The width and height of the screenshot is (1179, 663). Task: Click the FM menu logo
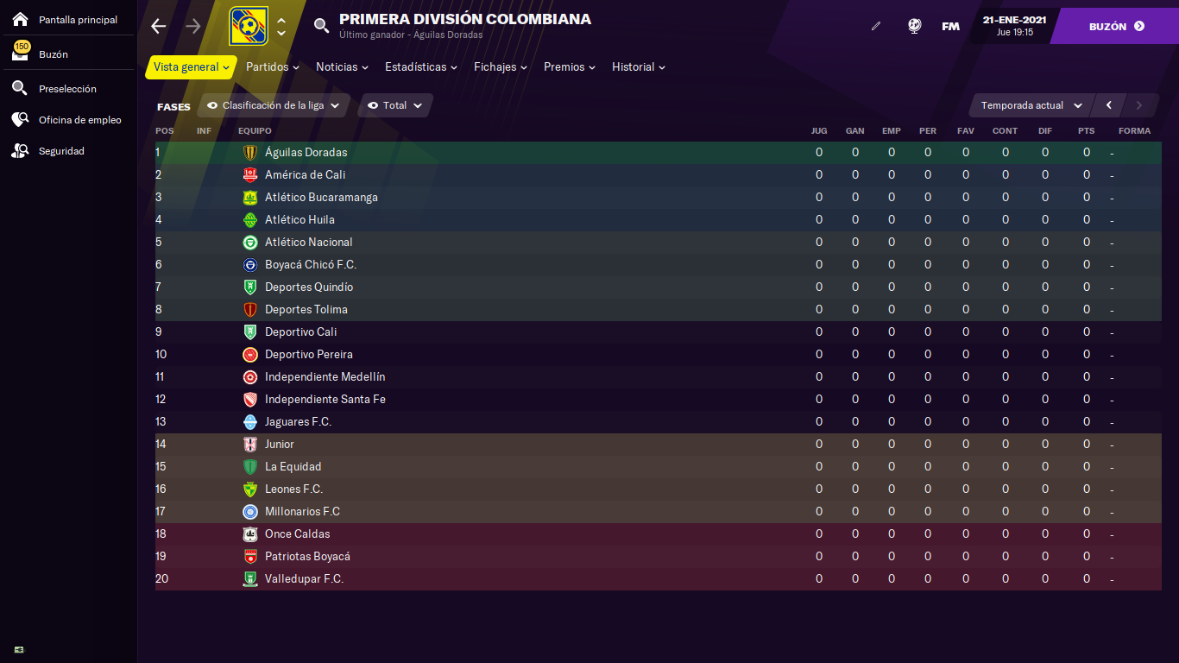click(x=950, y=26)
